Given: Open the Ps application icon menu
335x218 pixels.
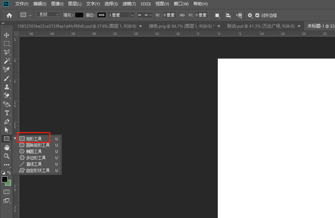Looking at the screenshot, I should pyautogui.click(x=6, y=4).
